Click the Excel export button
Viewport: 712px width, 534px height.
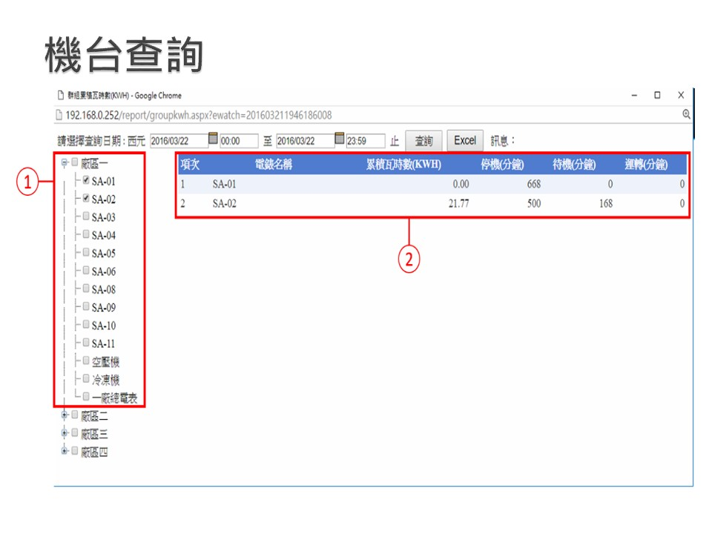tap(465, 140)
